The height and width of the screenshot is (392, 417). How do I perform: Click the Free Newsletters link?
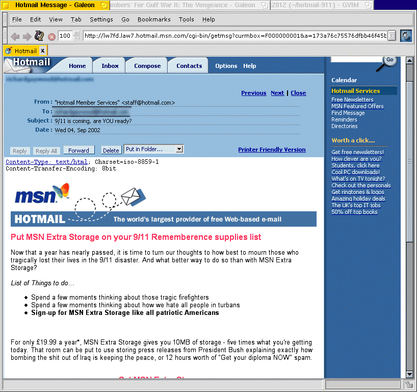(x=352, y=100)
